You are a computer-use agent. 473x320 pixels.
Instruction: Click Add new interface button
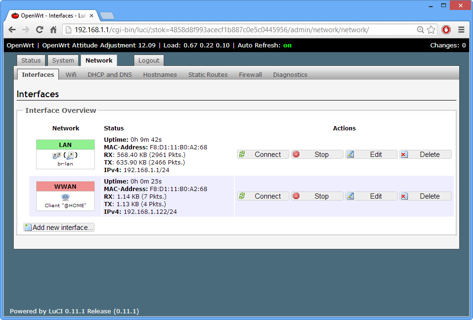[x=59, y=227]
